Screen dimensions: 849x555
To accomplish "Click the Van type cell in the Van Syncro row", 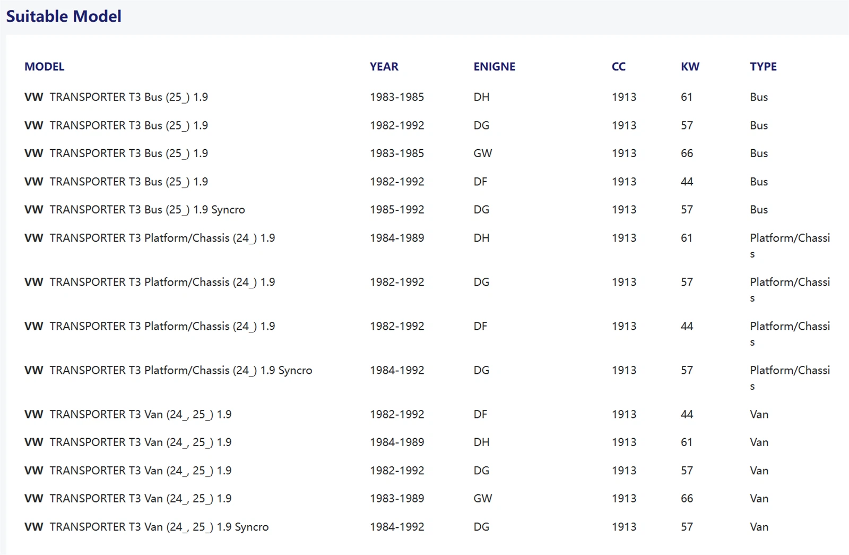I will [759, 527].
